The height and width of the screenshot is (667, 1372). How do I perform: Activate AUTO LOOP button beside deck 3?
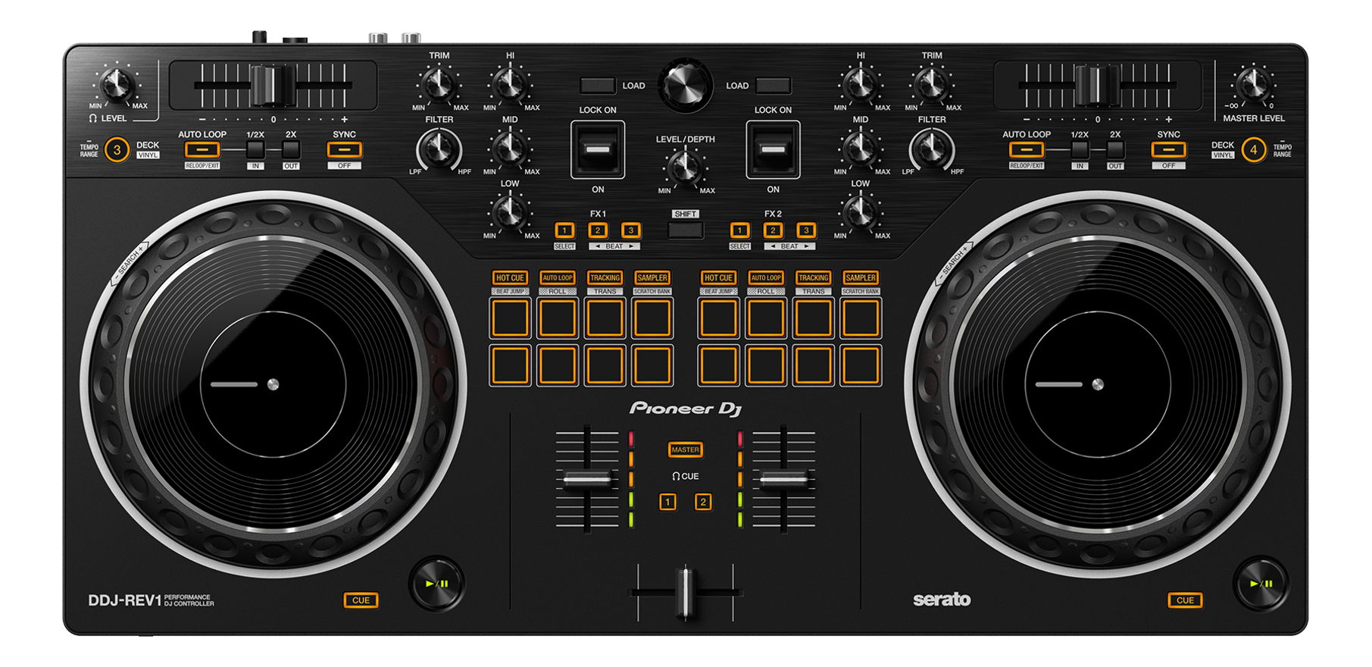tap(202, 149)
